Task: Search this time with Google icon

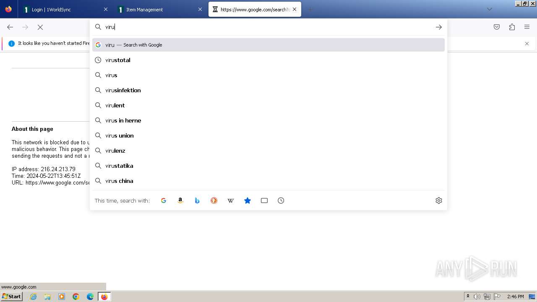Action: pyautogui.click(x=164, y=200)
